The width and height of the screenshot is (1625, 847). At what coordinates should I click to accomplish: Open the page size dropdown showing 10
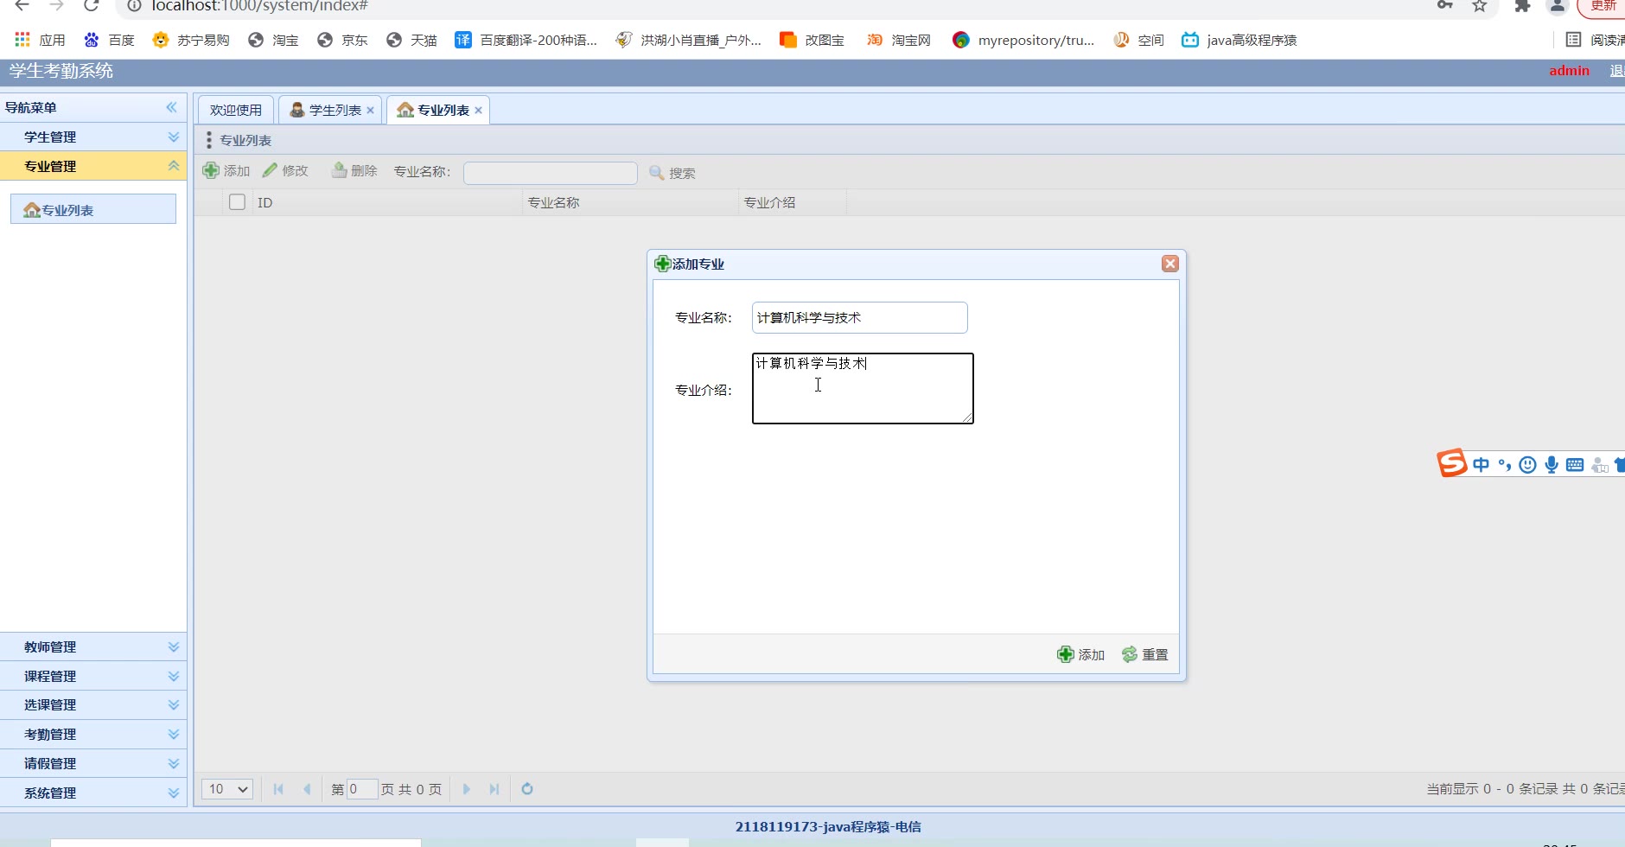tap(227, 789)
